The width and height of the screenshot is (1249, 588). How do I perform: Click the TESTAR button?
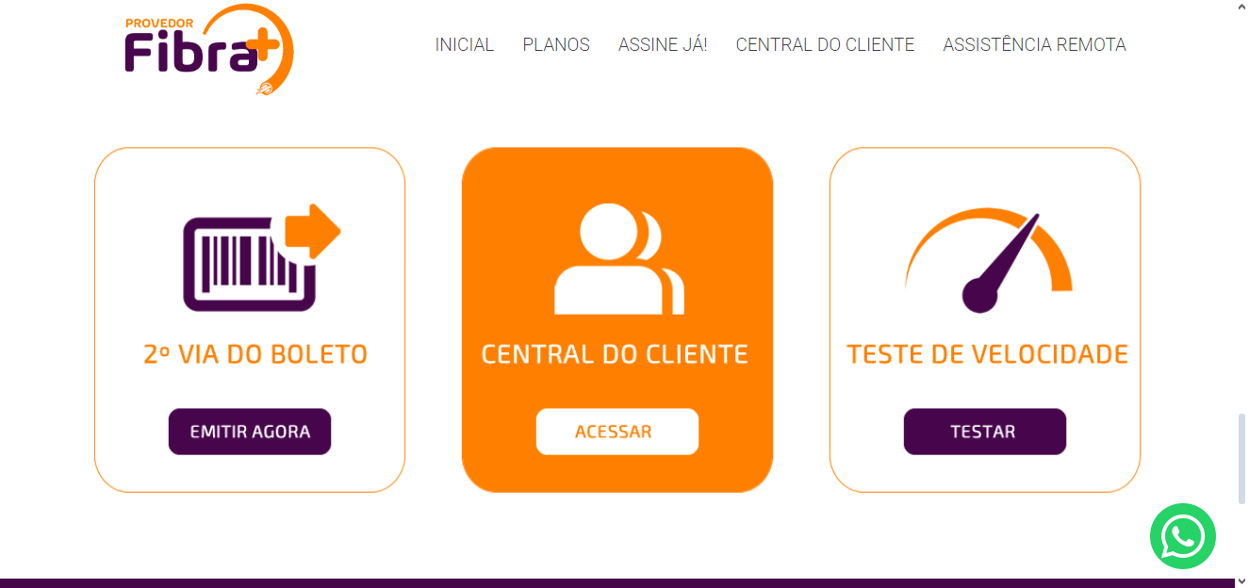pyautogui.click(x=985, y=432)
